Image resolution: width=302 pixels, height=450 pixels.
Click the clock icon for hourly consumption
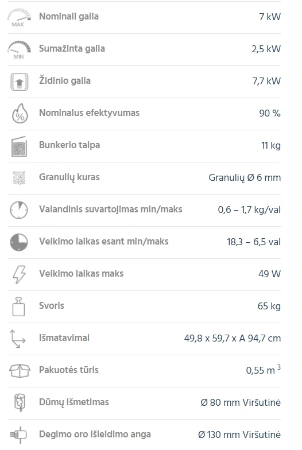[19, 210]
